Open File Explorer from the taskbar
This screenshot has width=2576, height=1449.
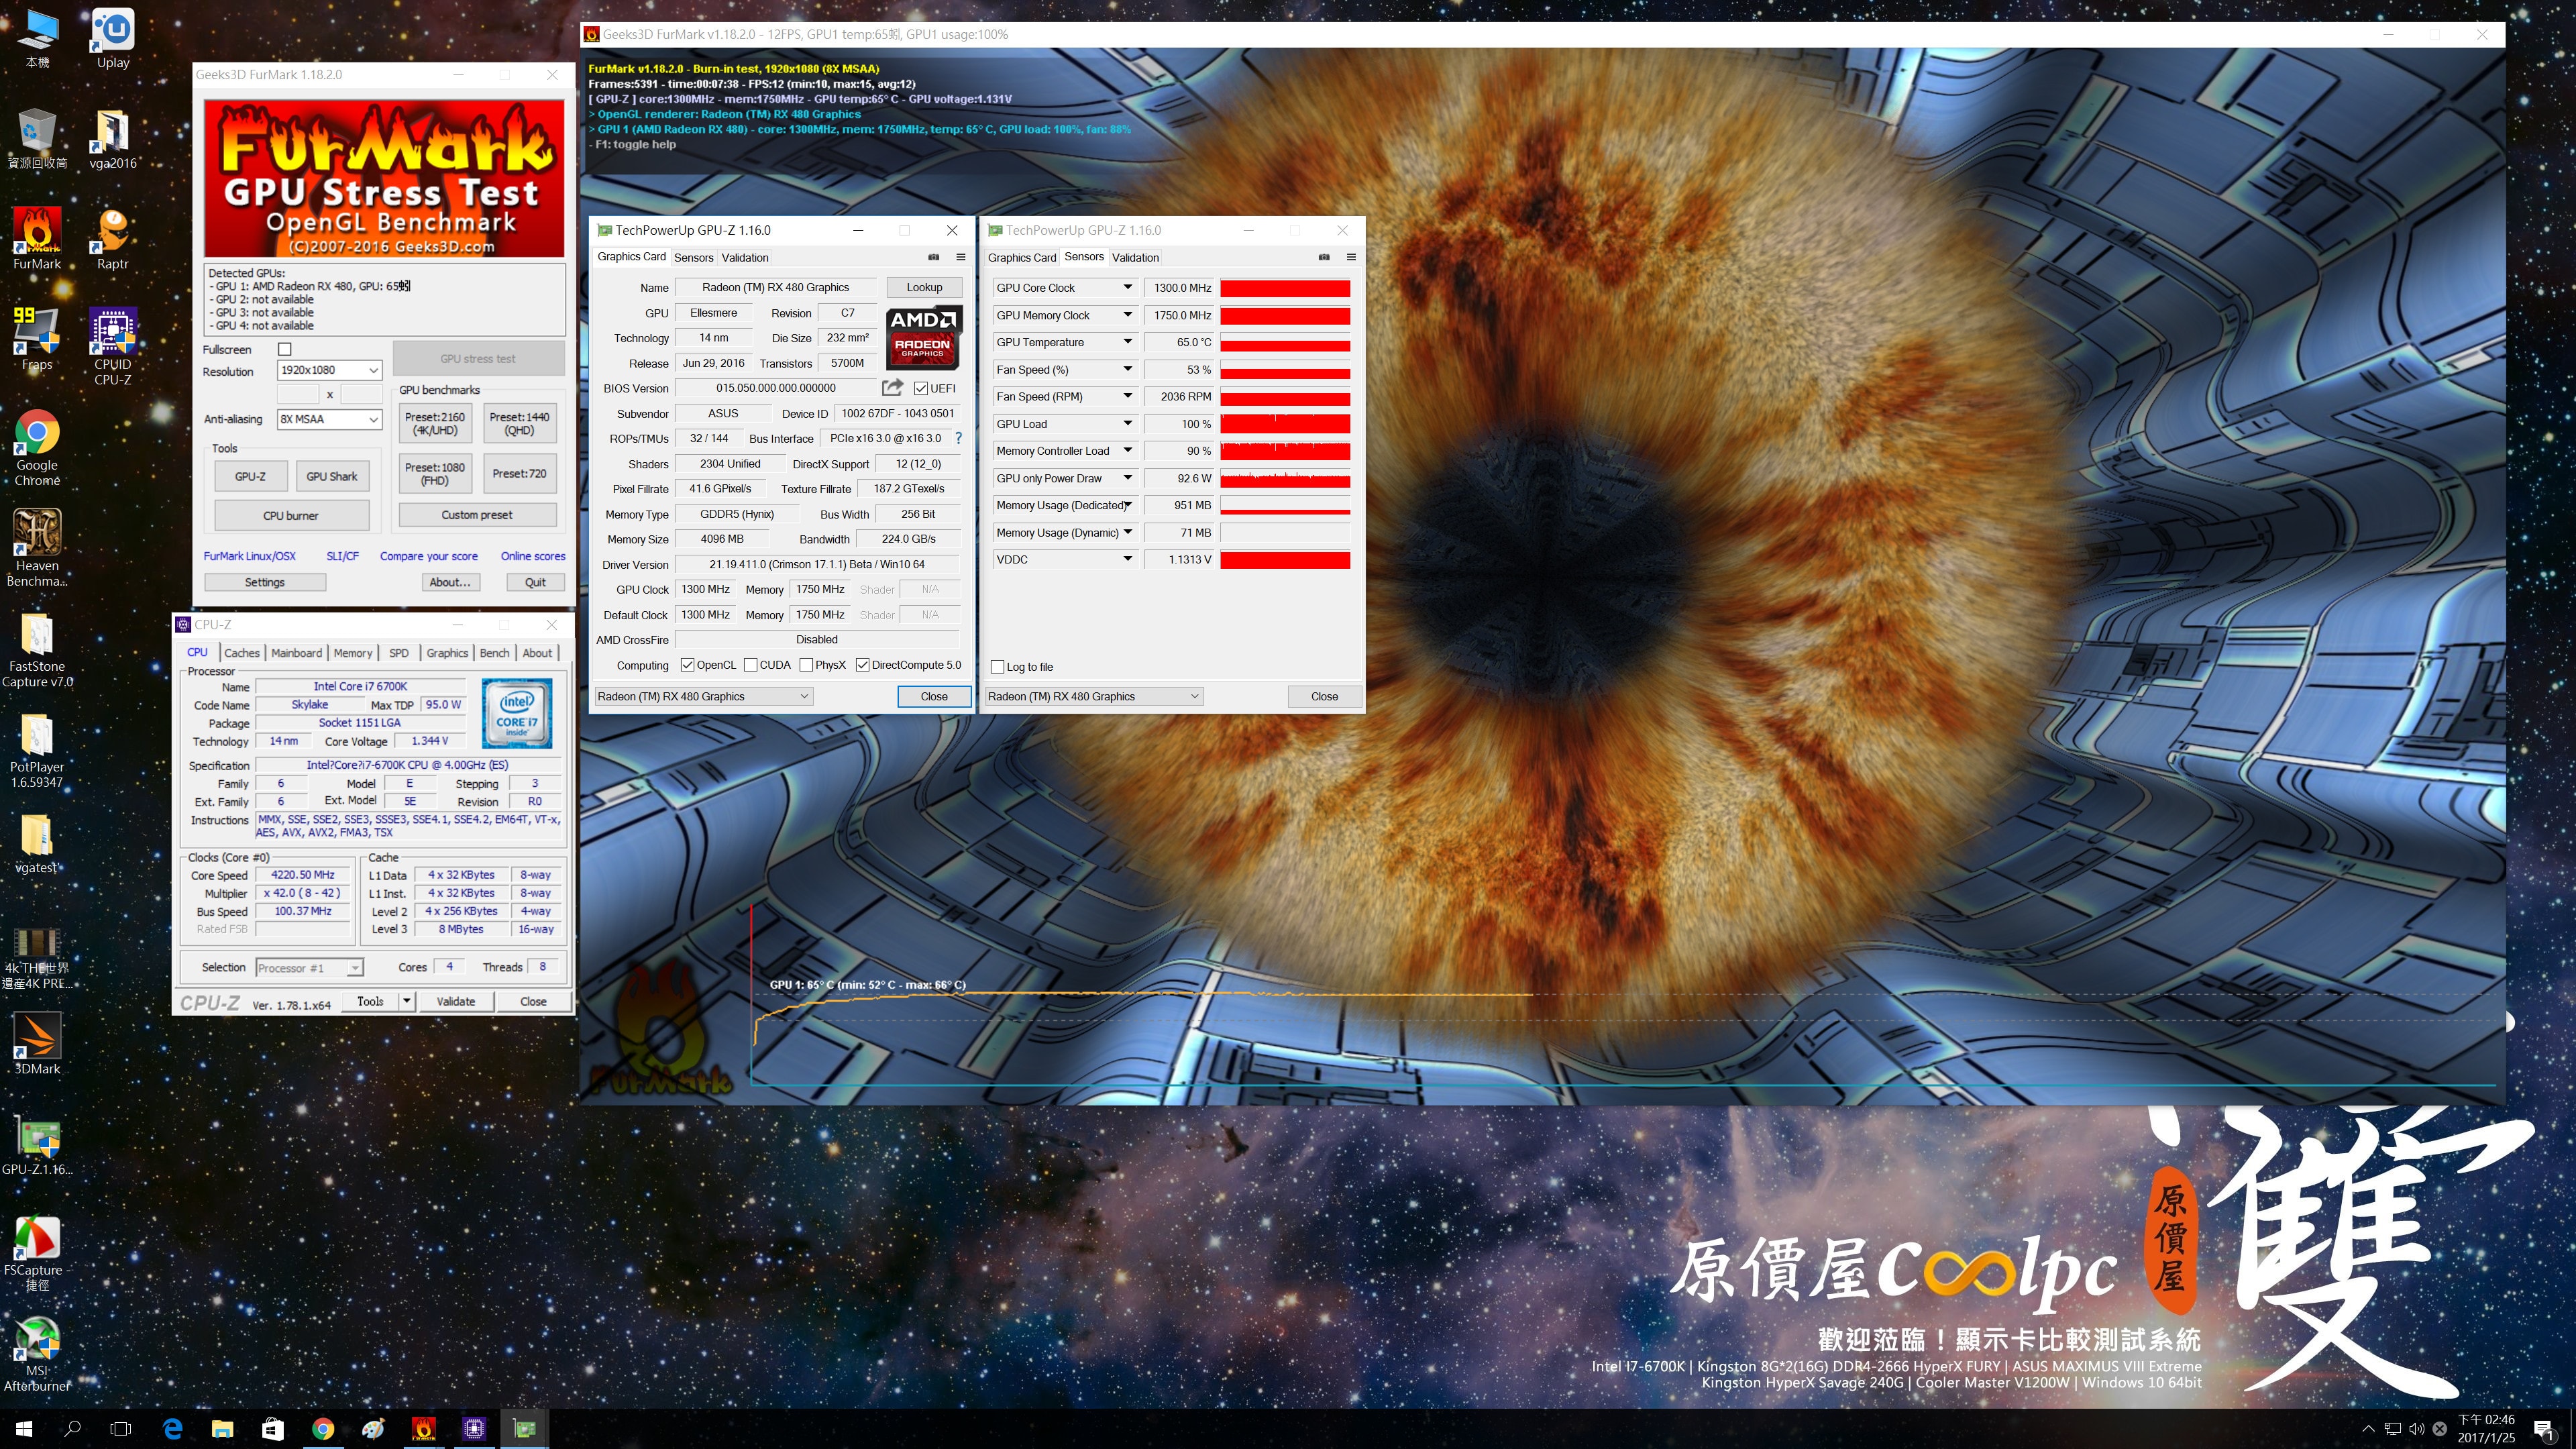pos(222,1428)
